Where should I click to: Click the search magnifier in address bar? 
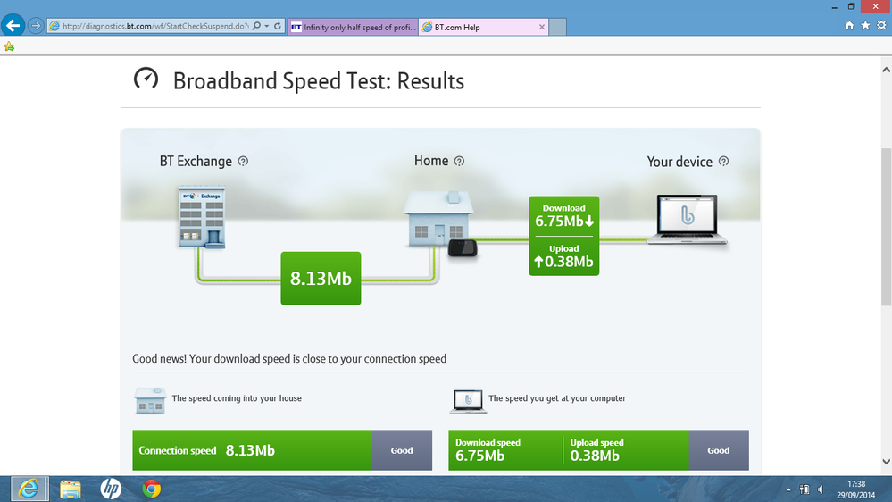click(x=256, y=26)
